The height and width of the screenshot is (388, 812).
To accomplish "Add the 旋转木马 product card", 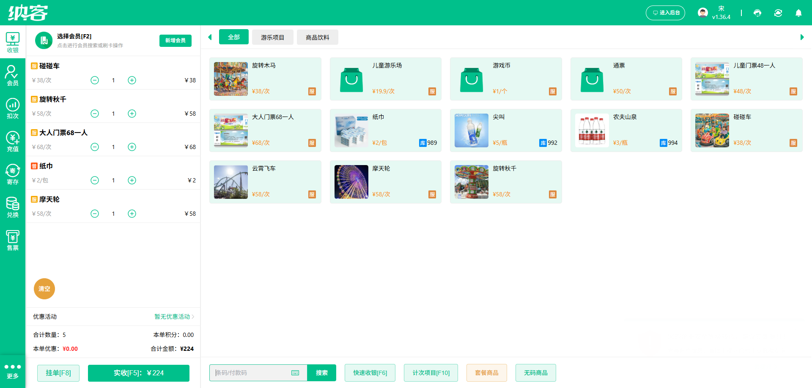I will click(x=265, y=79).
